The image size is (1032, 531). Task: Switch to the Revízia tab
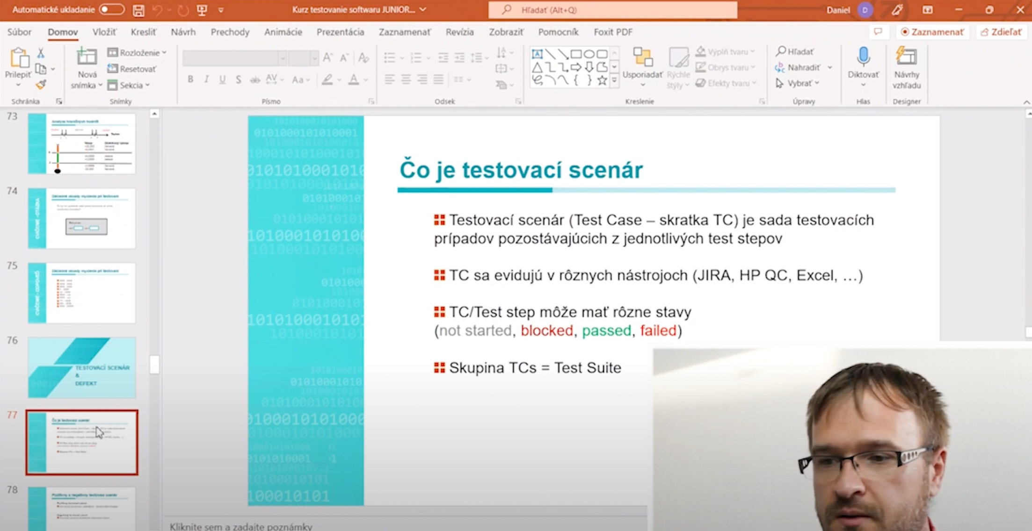point(459,32)
